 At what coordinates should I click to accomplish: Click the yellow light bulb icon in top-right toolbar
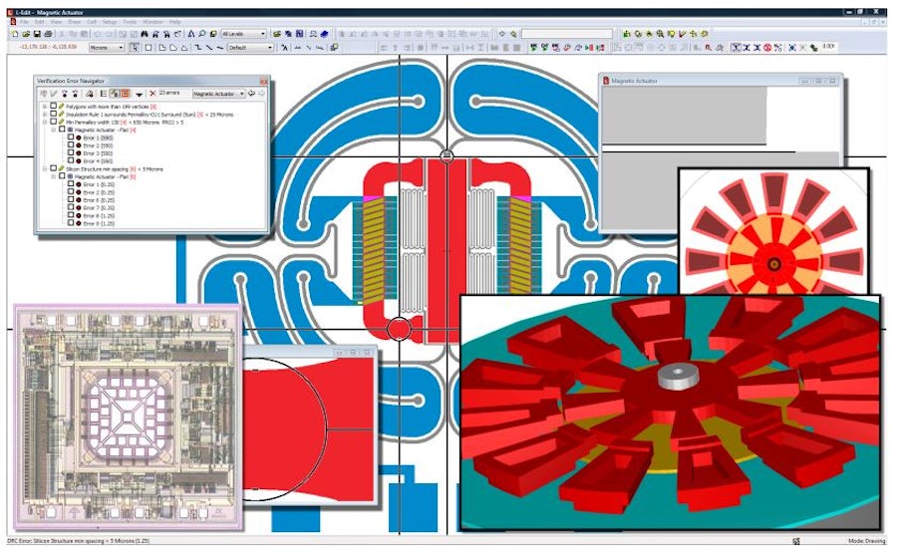pos(671,34)
